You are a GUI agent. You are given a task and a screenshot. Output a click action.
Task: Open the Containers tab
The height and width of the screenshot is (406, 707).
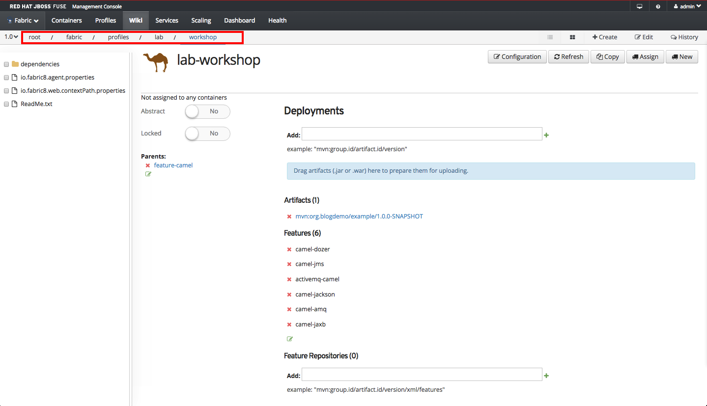[x=66, y=21]
